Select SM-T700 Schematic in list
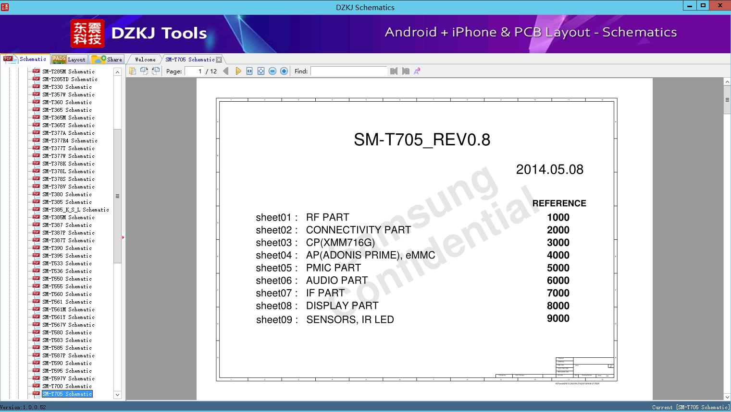Viewport: 731px width, 412px height. [x=67, y=386]
